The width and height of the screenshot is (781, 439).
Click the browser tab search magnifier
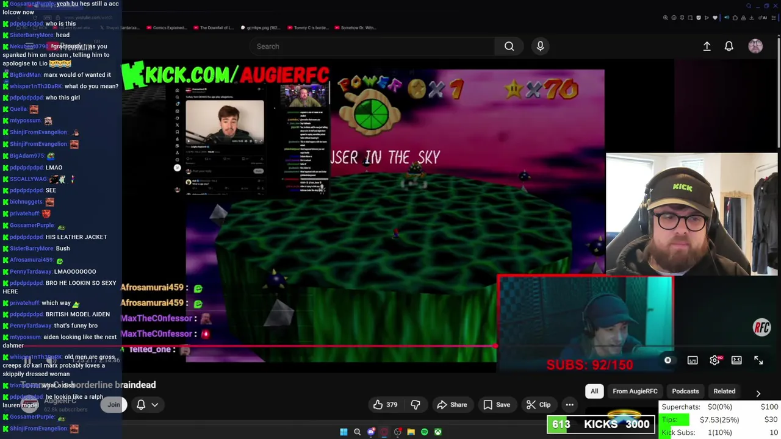pos(749,6)
